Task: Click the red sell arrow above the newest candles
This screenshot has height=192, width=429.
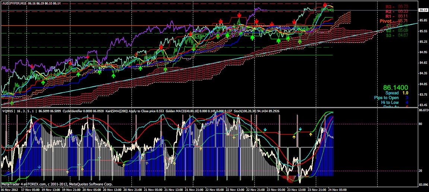Action: coord(325,5)
